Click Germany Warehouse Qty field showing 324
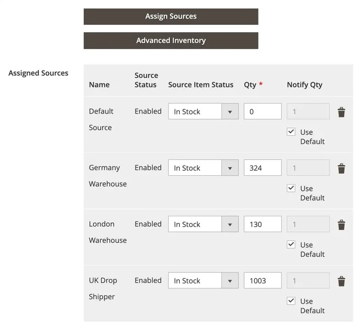Image resolution: width=364 pixels, height=331 pixels. [263, 168]
